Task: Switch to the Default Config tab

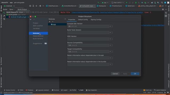Action: pos(83,20)
